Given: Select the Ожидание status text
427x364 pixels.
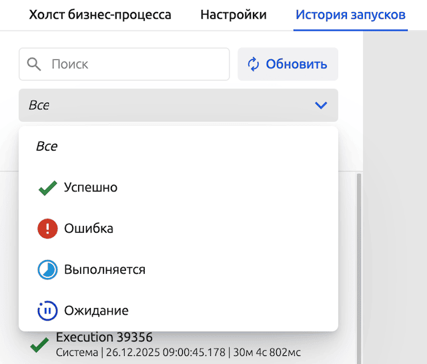Looking at the screenshot, I should tap(96, 311).
